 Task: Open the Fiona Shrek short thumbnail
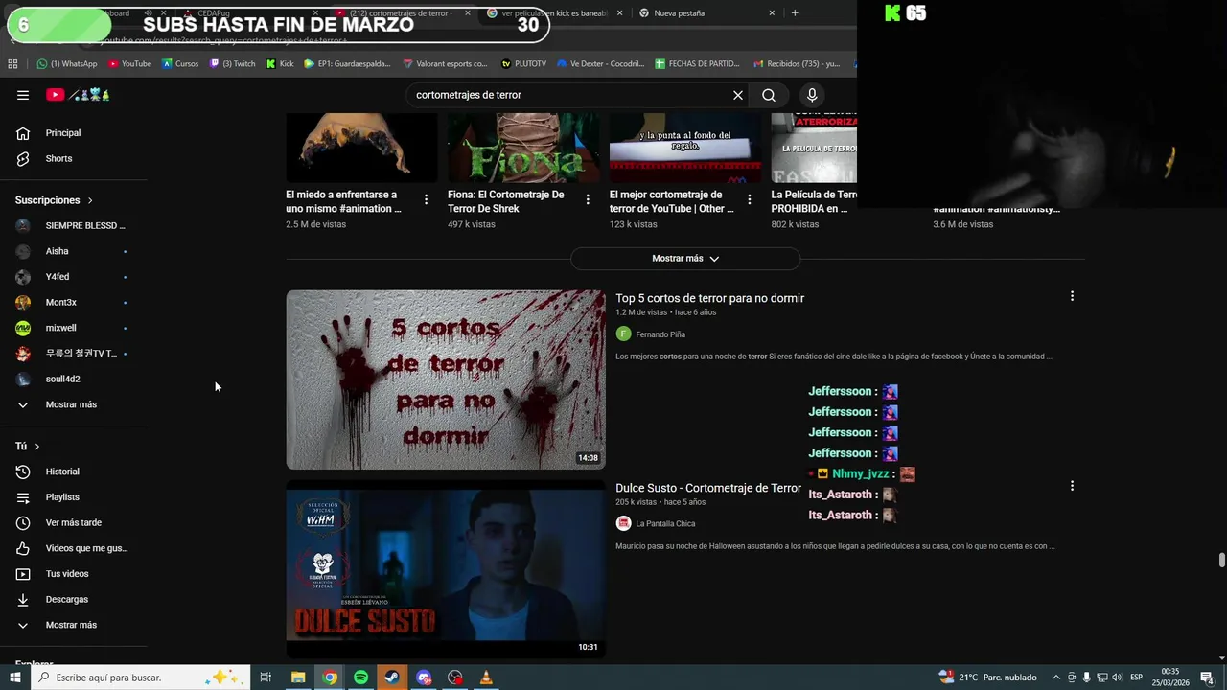[x=523, y=148]
